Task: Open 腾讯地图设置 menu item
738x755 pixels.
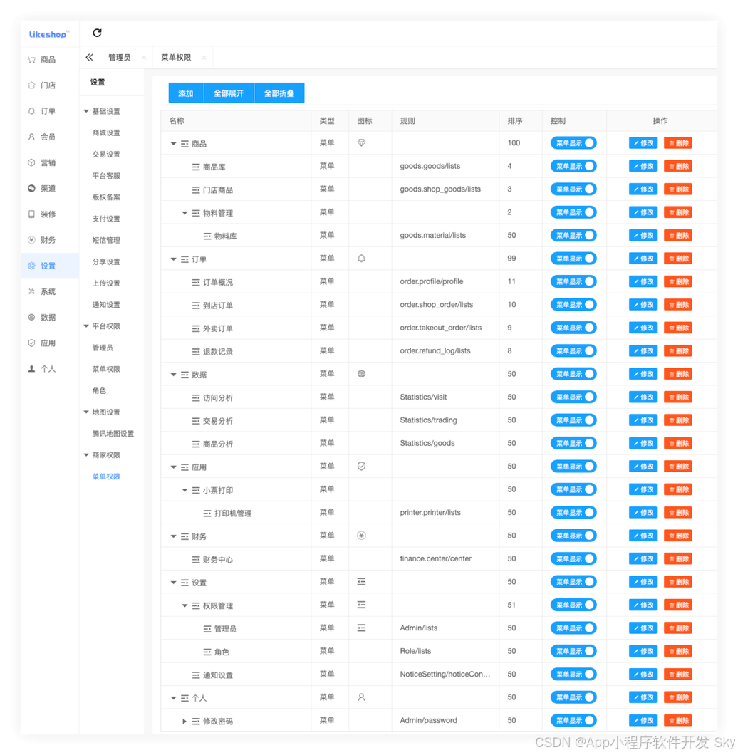Action: pyautogui.click(x=113, y=433)
